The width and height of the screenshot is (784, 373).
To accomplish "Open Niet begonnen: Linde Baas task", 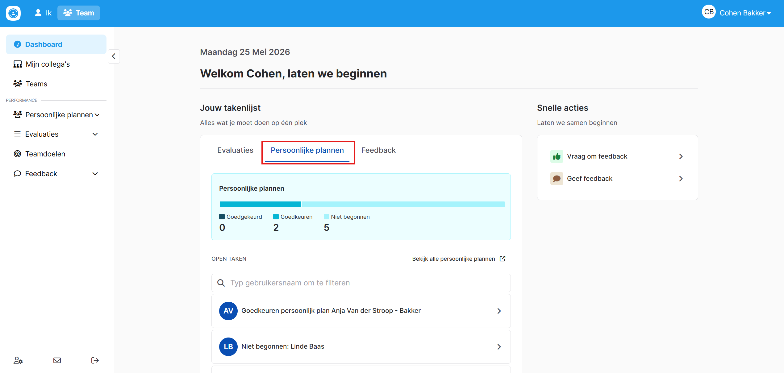I will point(361,346).
